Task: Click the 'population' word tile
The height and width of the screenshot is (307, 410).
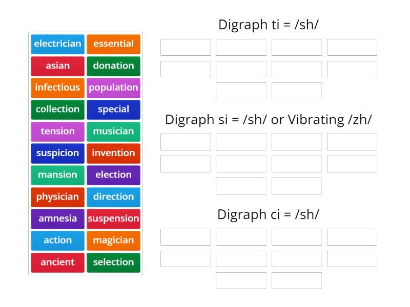Action: pyautogui.click(x=113, y=87)
